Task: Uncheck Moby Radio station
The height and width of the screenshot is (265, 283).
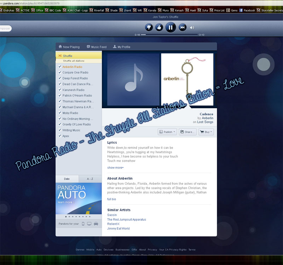Action: click(60, 113)
